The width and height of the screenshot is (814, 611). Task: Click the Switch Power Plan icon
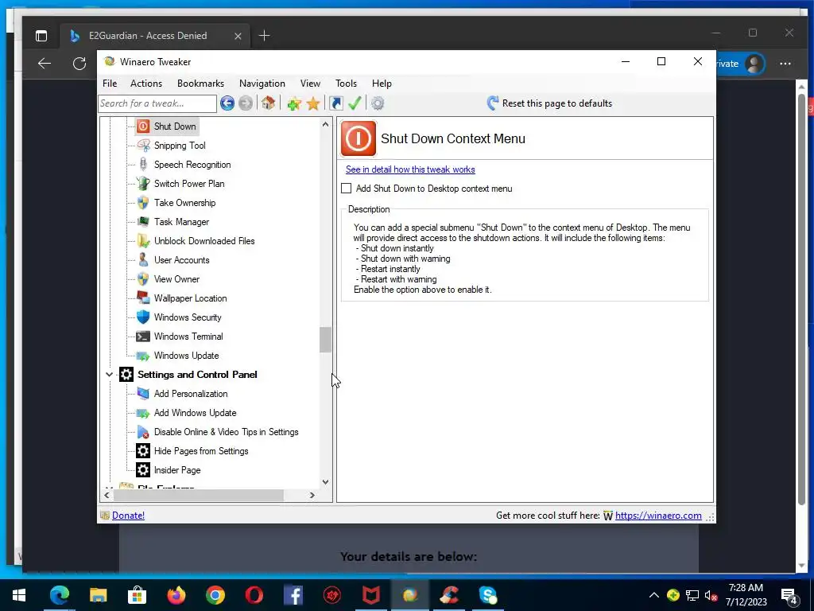click(143, 184)
